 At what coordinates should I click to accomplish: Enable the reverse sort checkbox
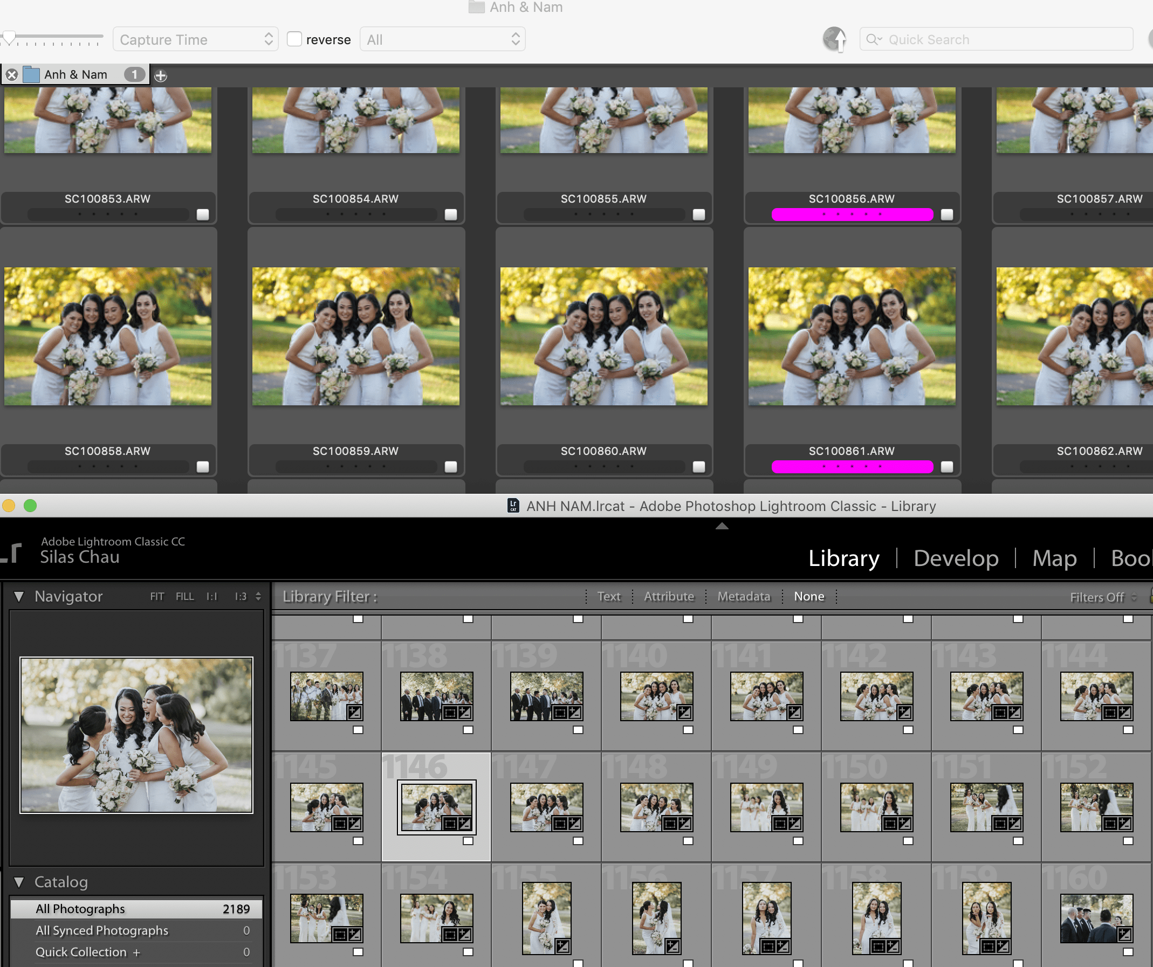294,39
